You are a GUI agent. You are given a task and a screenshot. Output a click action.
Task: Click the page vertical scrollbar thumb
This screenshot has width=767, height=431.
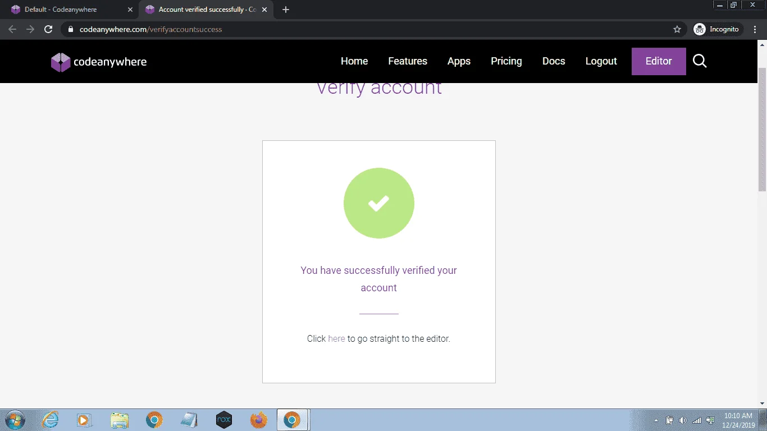coord(762,129)
